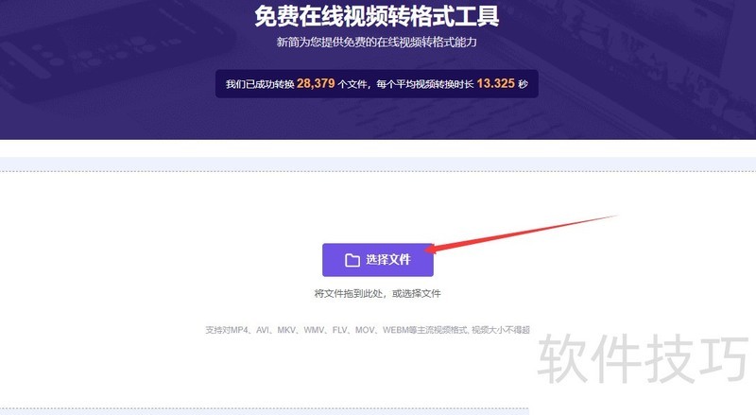Click the 免费在线视频转格式工具 page heading

377,16
